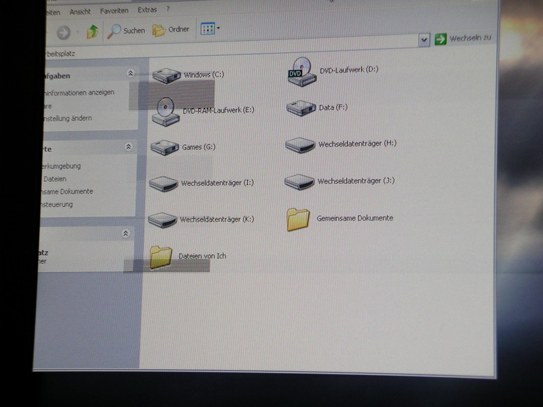Viewport: 543px width, 407px height.
Task: Select Wechseldatenträger (K:) removable drive
Action: point(162,220)
